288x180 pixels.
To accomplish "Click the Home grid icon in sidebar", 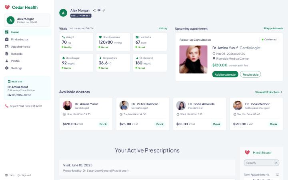I will coord(7,32).
